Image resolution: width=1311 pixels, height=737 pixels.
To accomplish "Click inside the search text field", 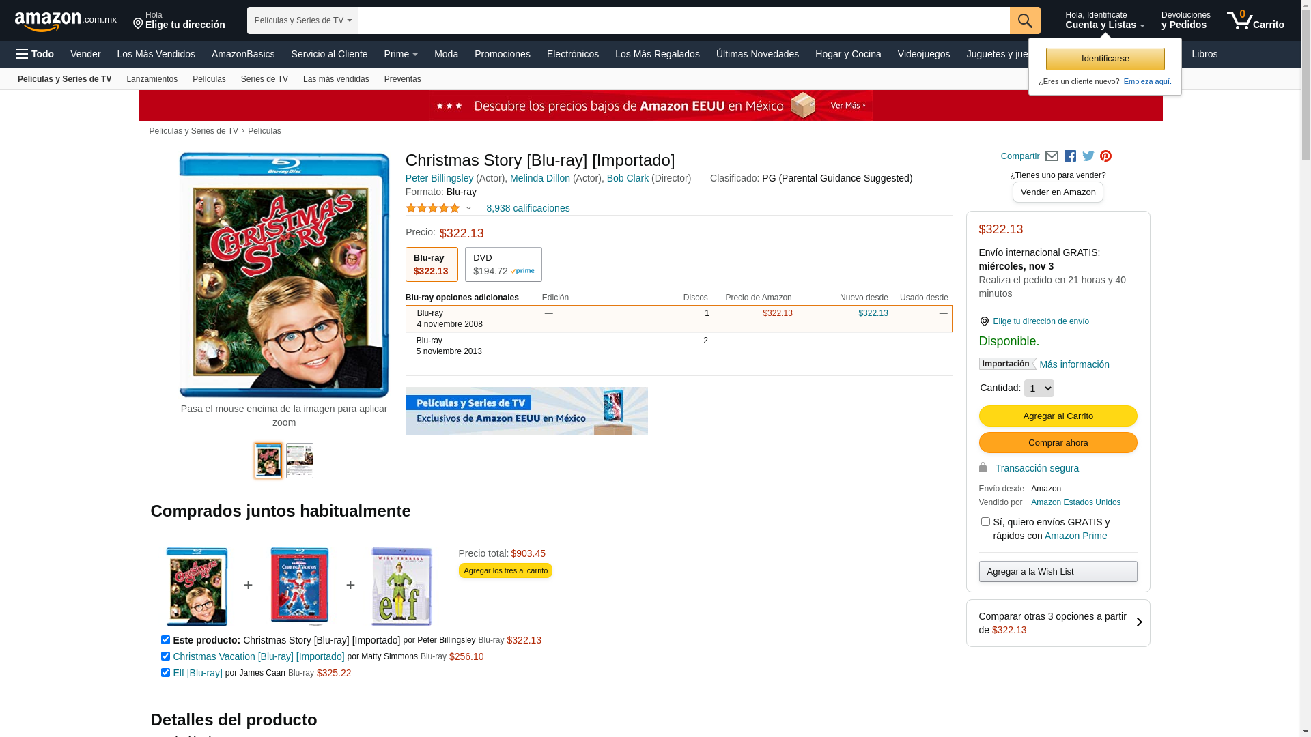I will click(x=683, y=20).
